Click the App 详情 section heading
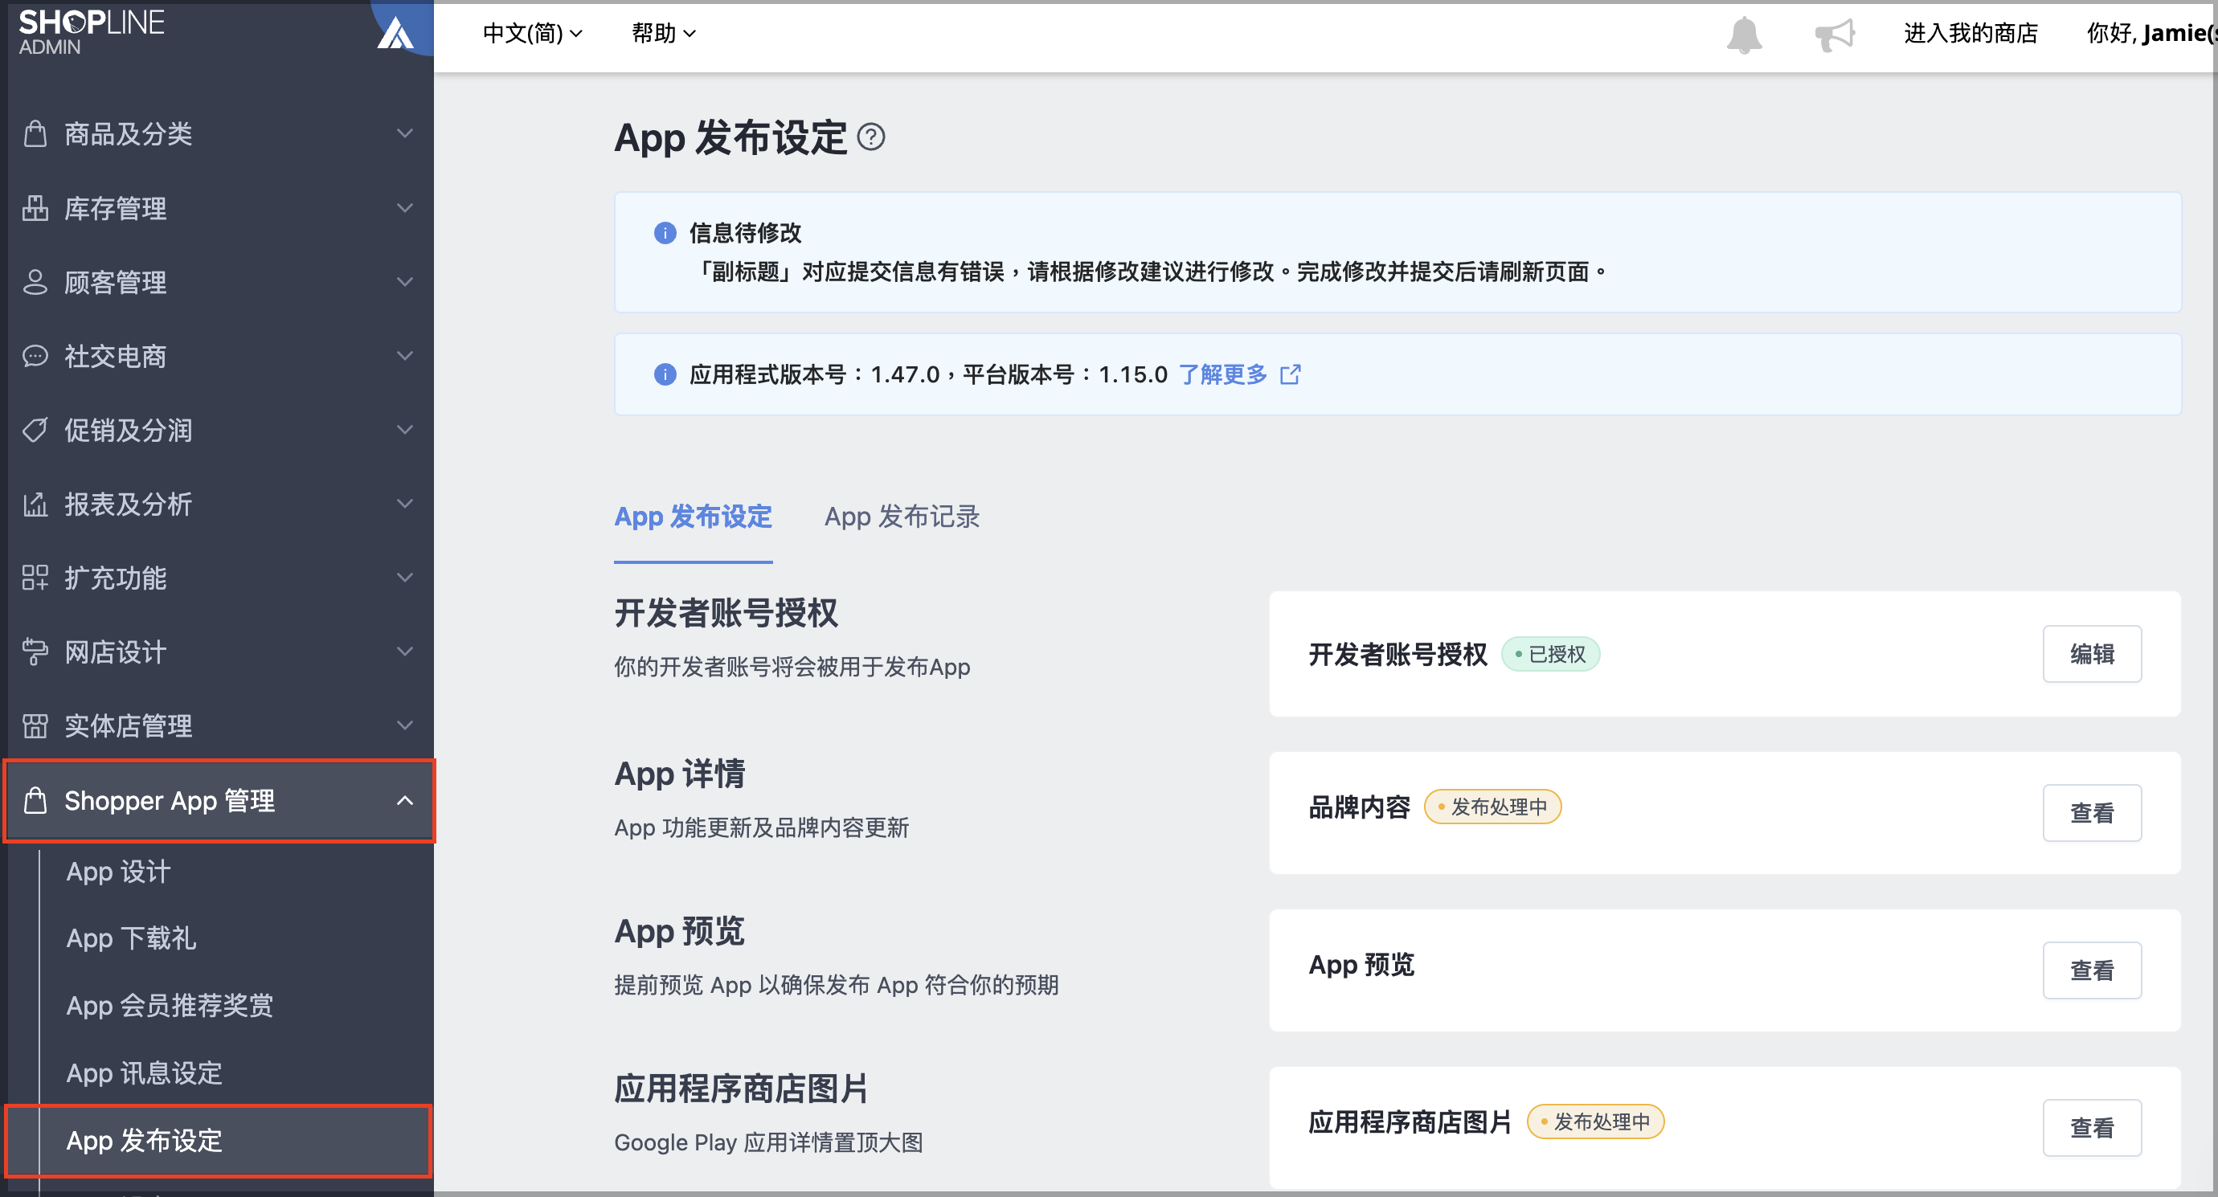 [x=679, y=774]
